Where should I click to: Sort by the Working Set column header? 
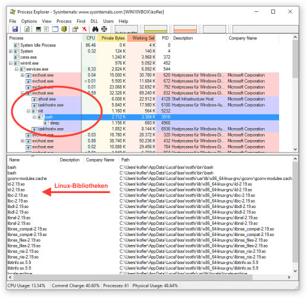[x=142, y=38]
